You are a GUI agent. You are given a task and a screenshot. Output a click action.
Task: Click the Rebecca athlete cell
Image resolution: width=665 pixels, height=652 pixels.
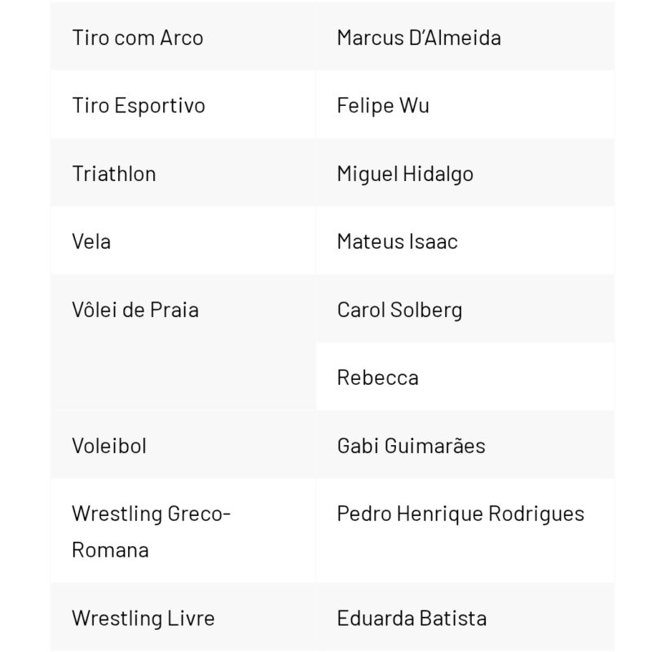(377, 377)
